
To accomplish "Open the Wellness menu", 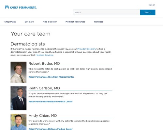I will click(x=98, y=22).
